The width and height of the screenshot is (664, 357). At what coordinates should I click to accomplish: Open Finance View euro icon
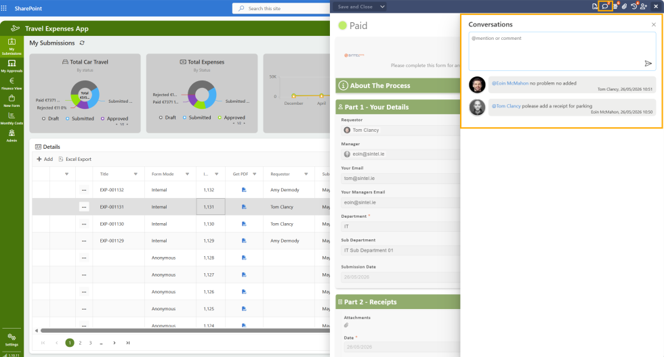point(12,83)
